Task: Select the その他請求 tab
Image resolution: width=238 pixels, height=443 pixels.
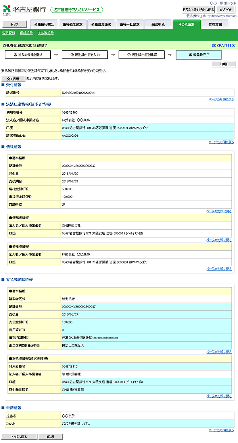Action: tap(186, 25)
